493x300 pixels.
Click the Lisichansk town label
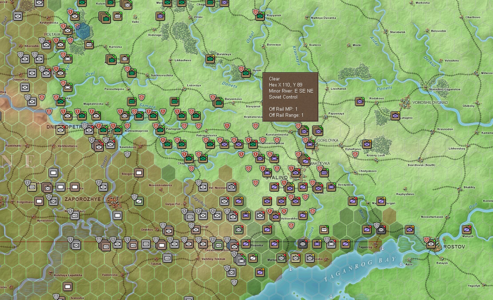click(338, 89)
